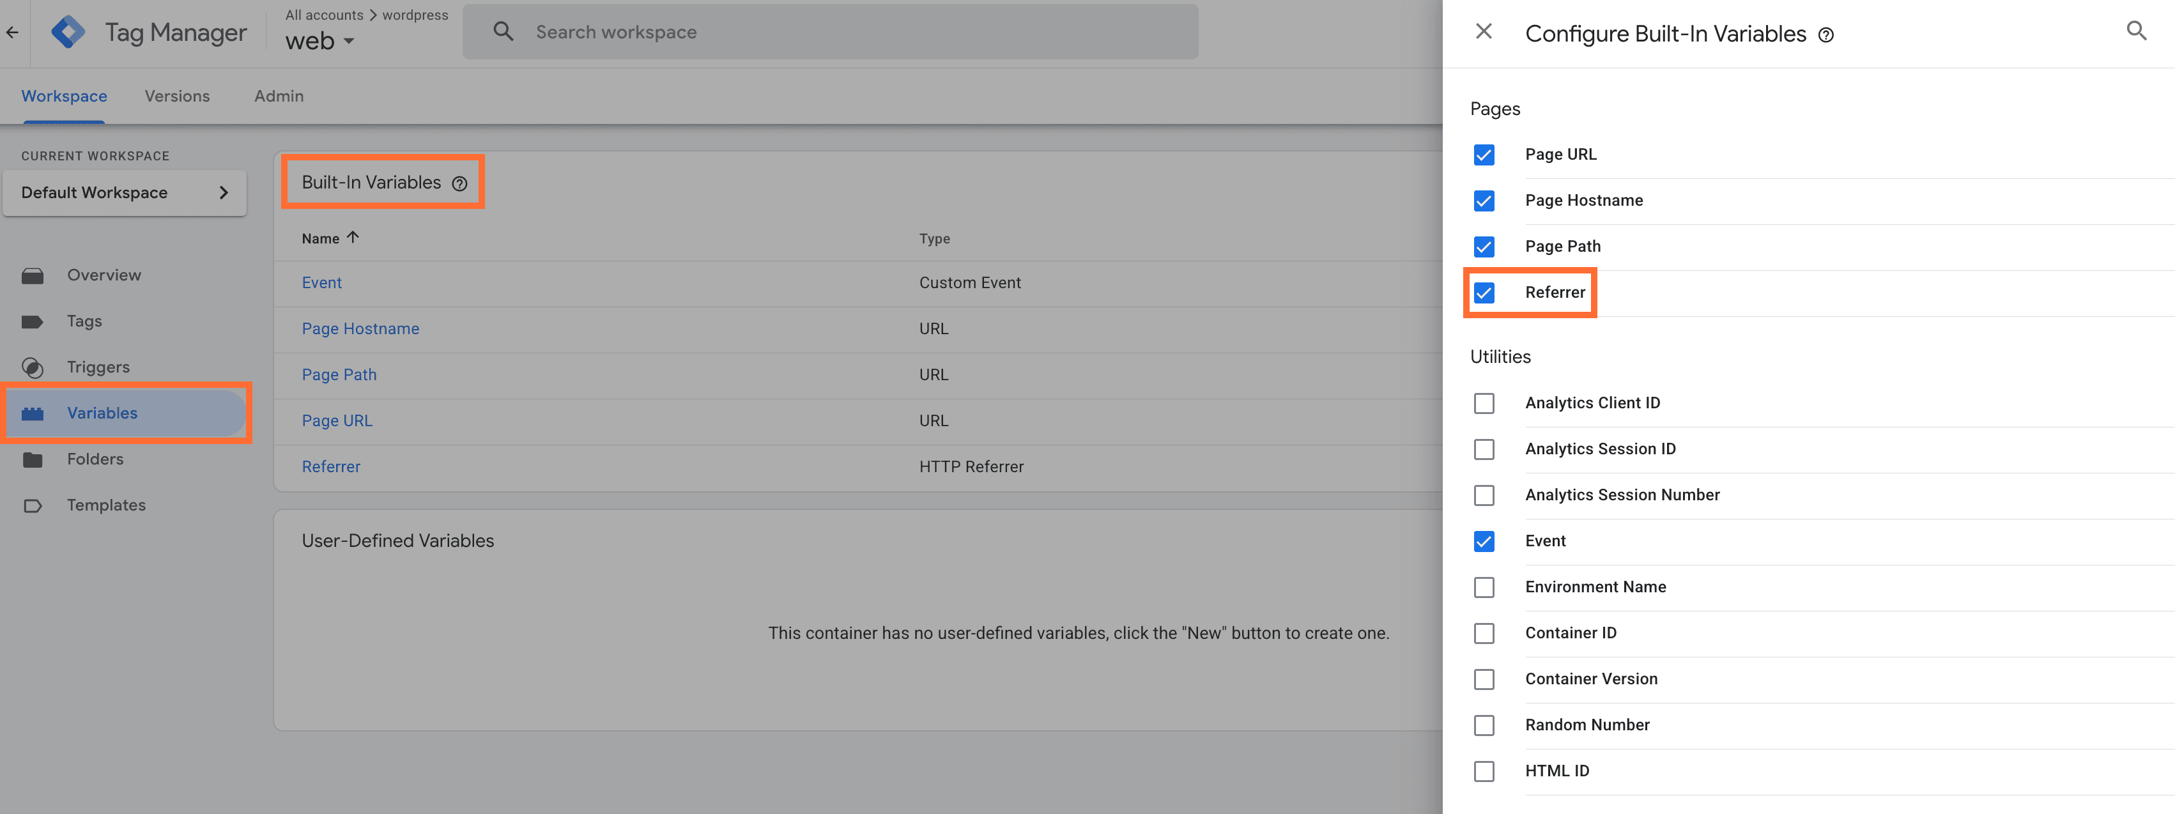Open the Admin tab

[x=278, y=95]
